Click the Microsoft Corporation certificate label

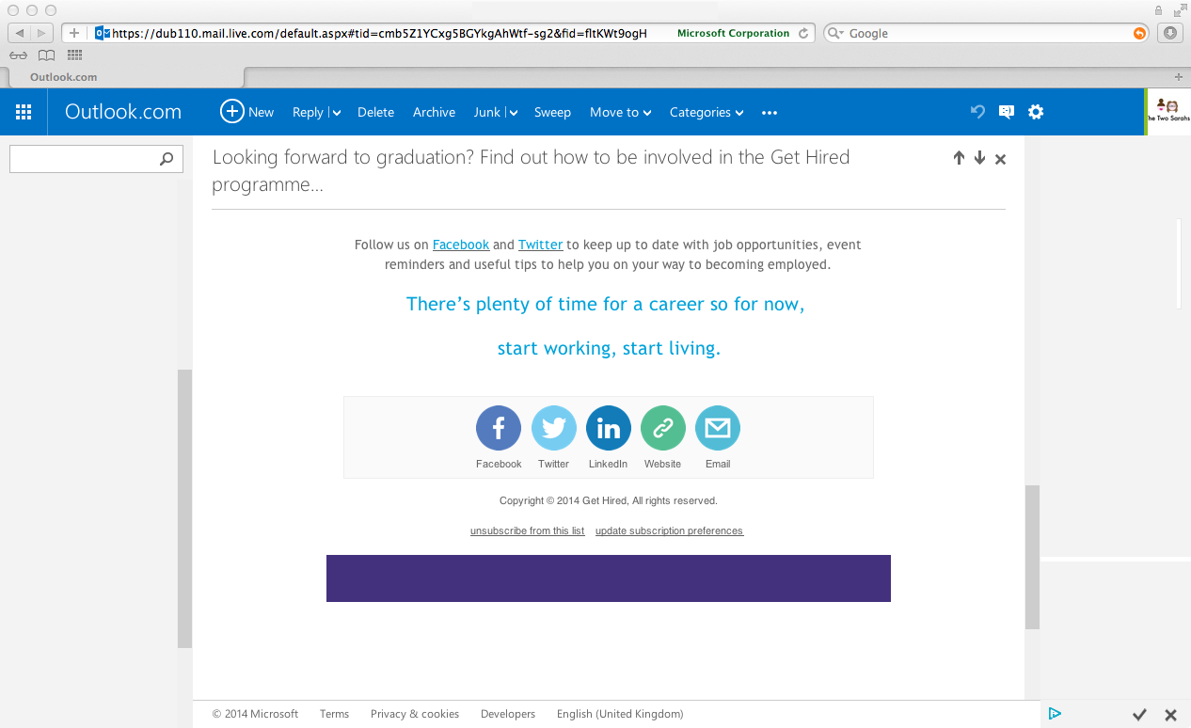733,33
